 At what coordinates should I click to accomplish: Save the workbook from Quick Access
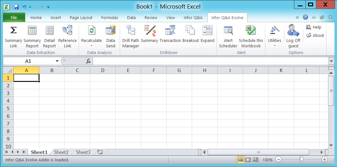point(16,7)
